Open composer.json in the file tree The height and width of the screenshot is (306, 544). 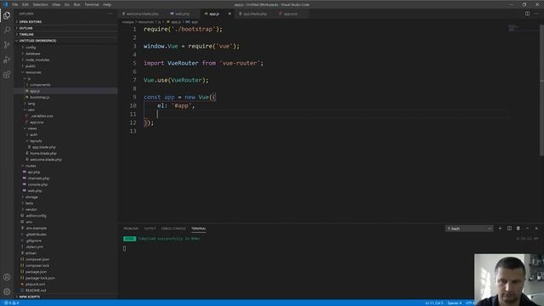(37, 259)
